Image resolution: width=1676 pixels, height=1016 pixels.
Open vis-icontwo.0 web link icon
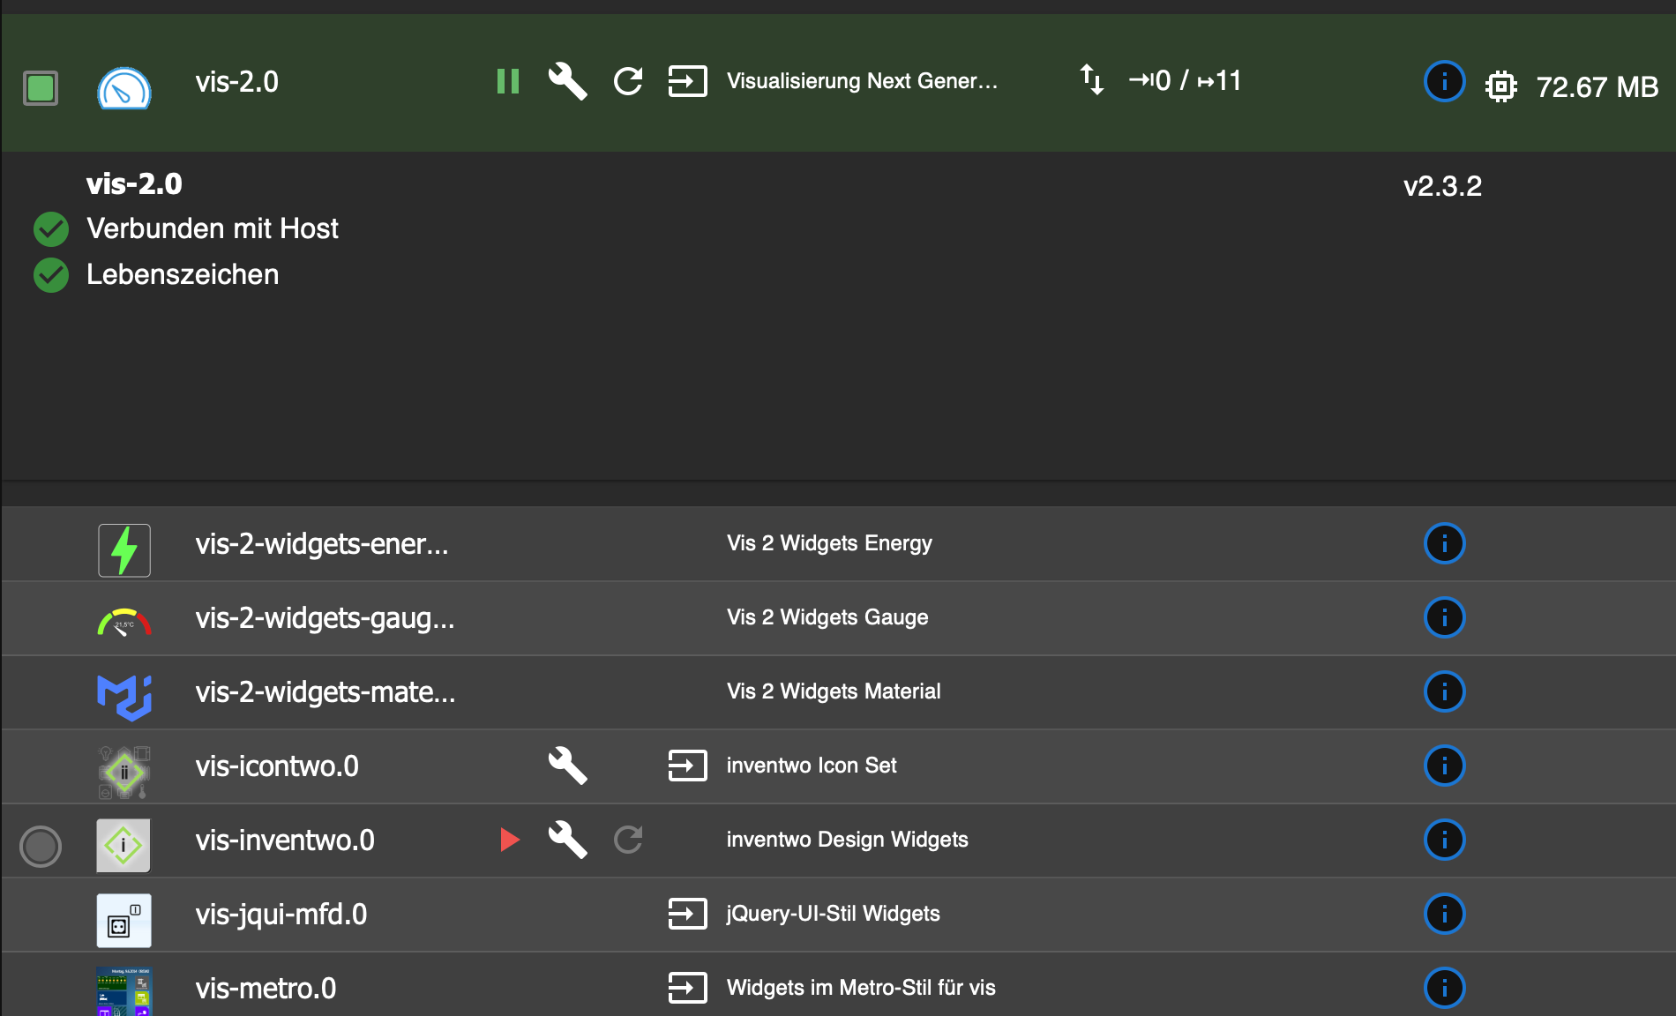[x=687, y=766]
